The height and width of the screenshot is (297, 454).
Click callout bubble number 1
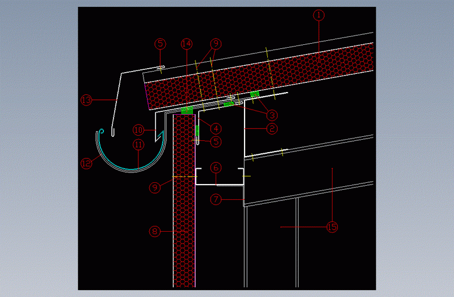click(x=319, y=16)
